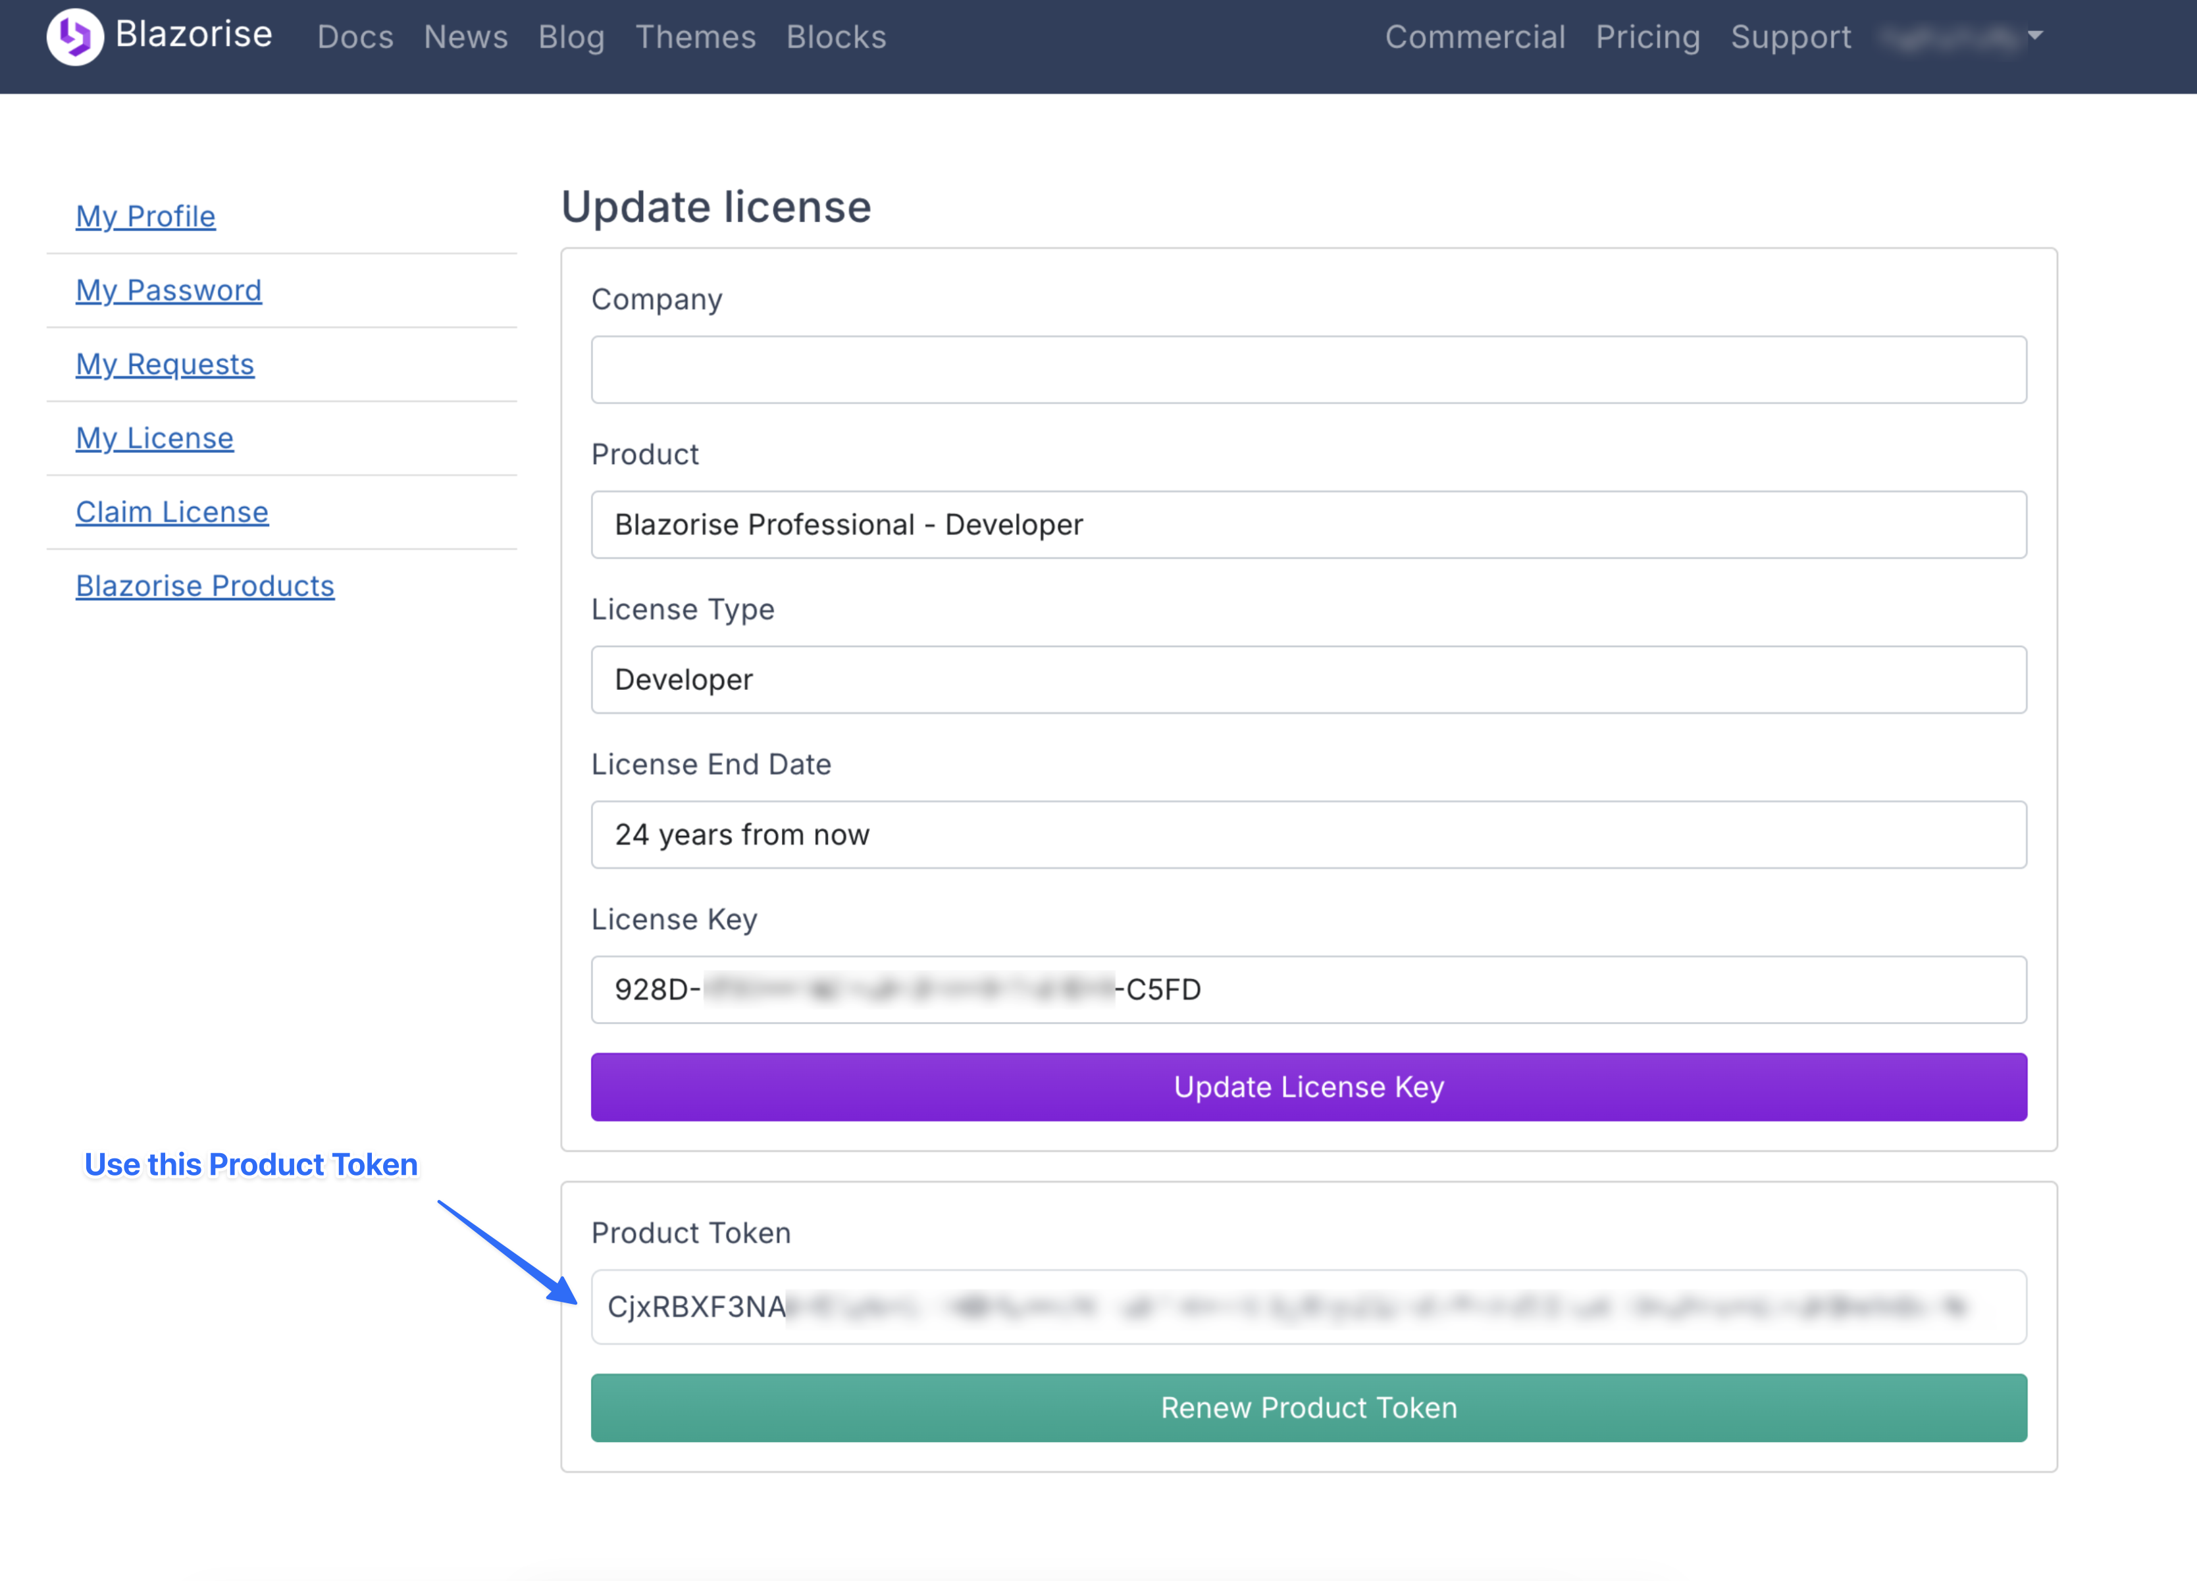
Task: Open the Claim License page
Action: [172, 511]
